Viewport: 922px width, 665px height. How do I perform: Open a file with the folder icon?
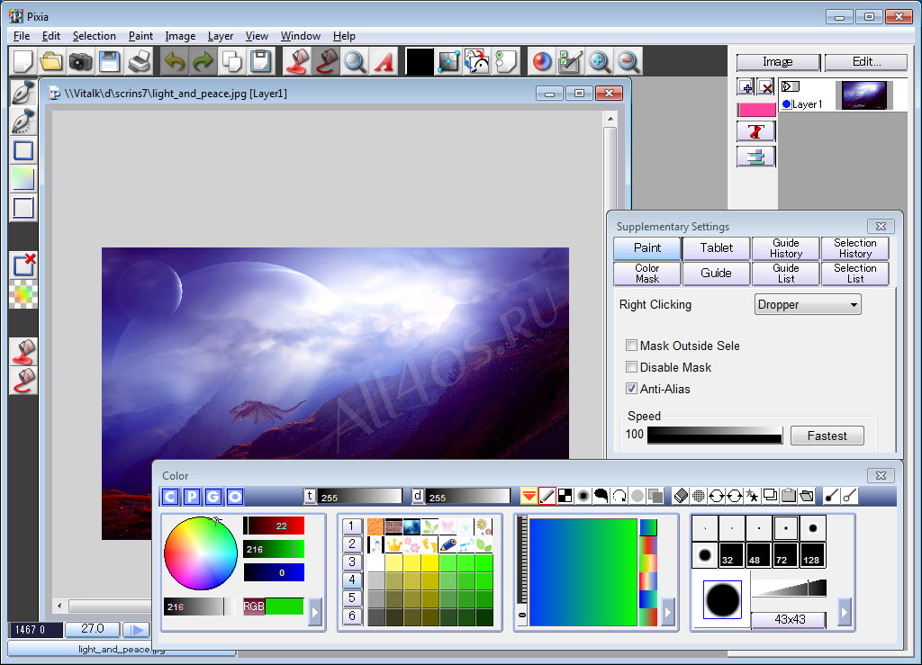click(x=51, y=61)
